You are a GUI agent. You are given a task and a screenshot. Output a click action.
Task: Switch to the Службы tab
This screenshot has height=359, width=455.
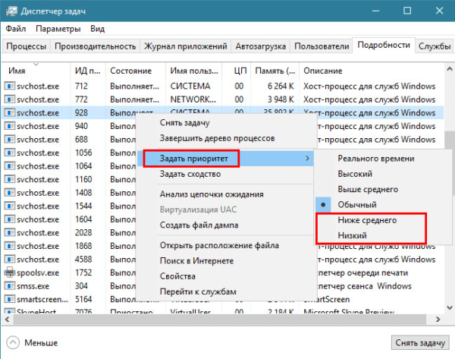435,46
